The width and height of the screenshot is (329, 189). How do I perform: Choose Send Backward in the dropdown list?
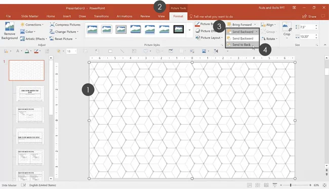[242, 39]
